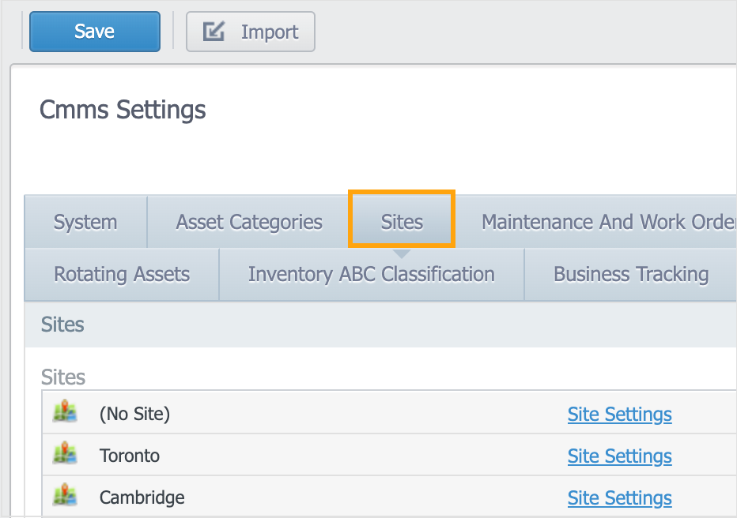Screen dimensions: 737x518
Task: Click the Toronto site map icon
Action: coord(65,455)
